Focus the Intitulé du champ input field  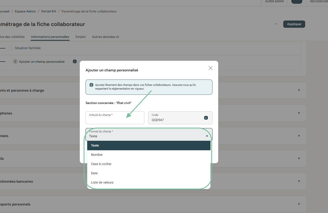pyautogui.click(x=115, y=119)
